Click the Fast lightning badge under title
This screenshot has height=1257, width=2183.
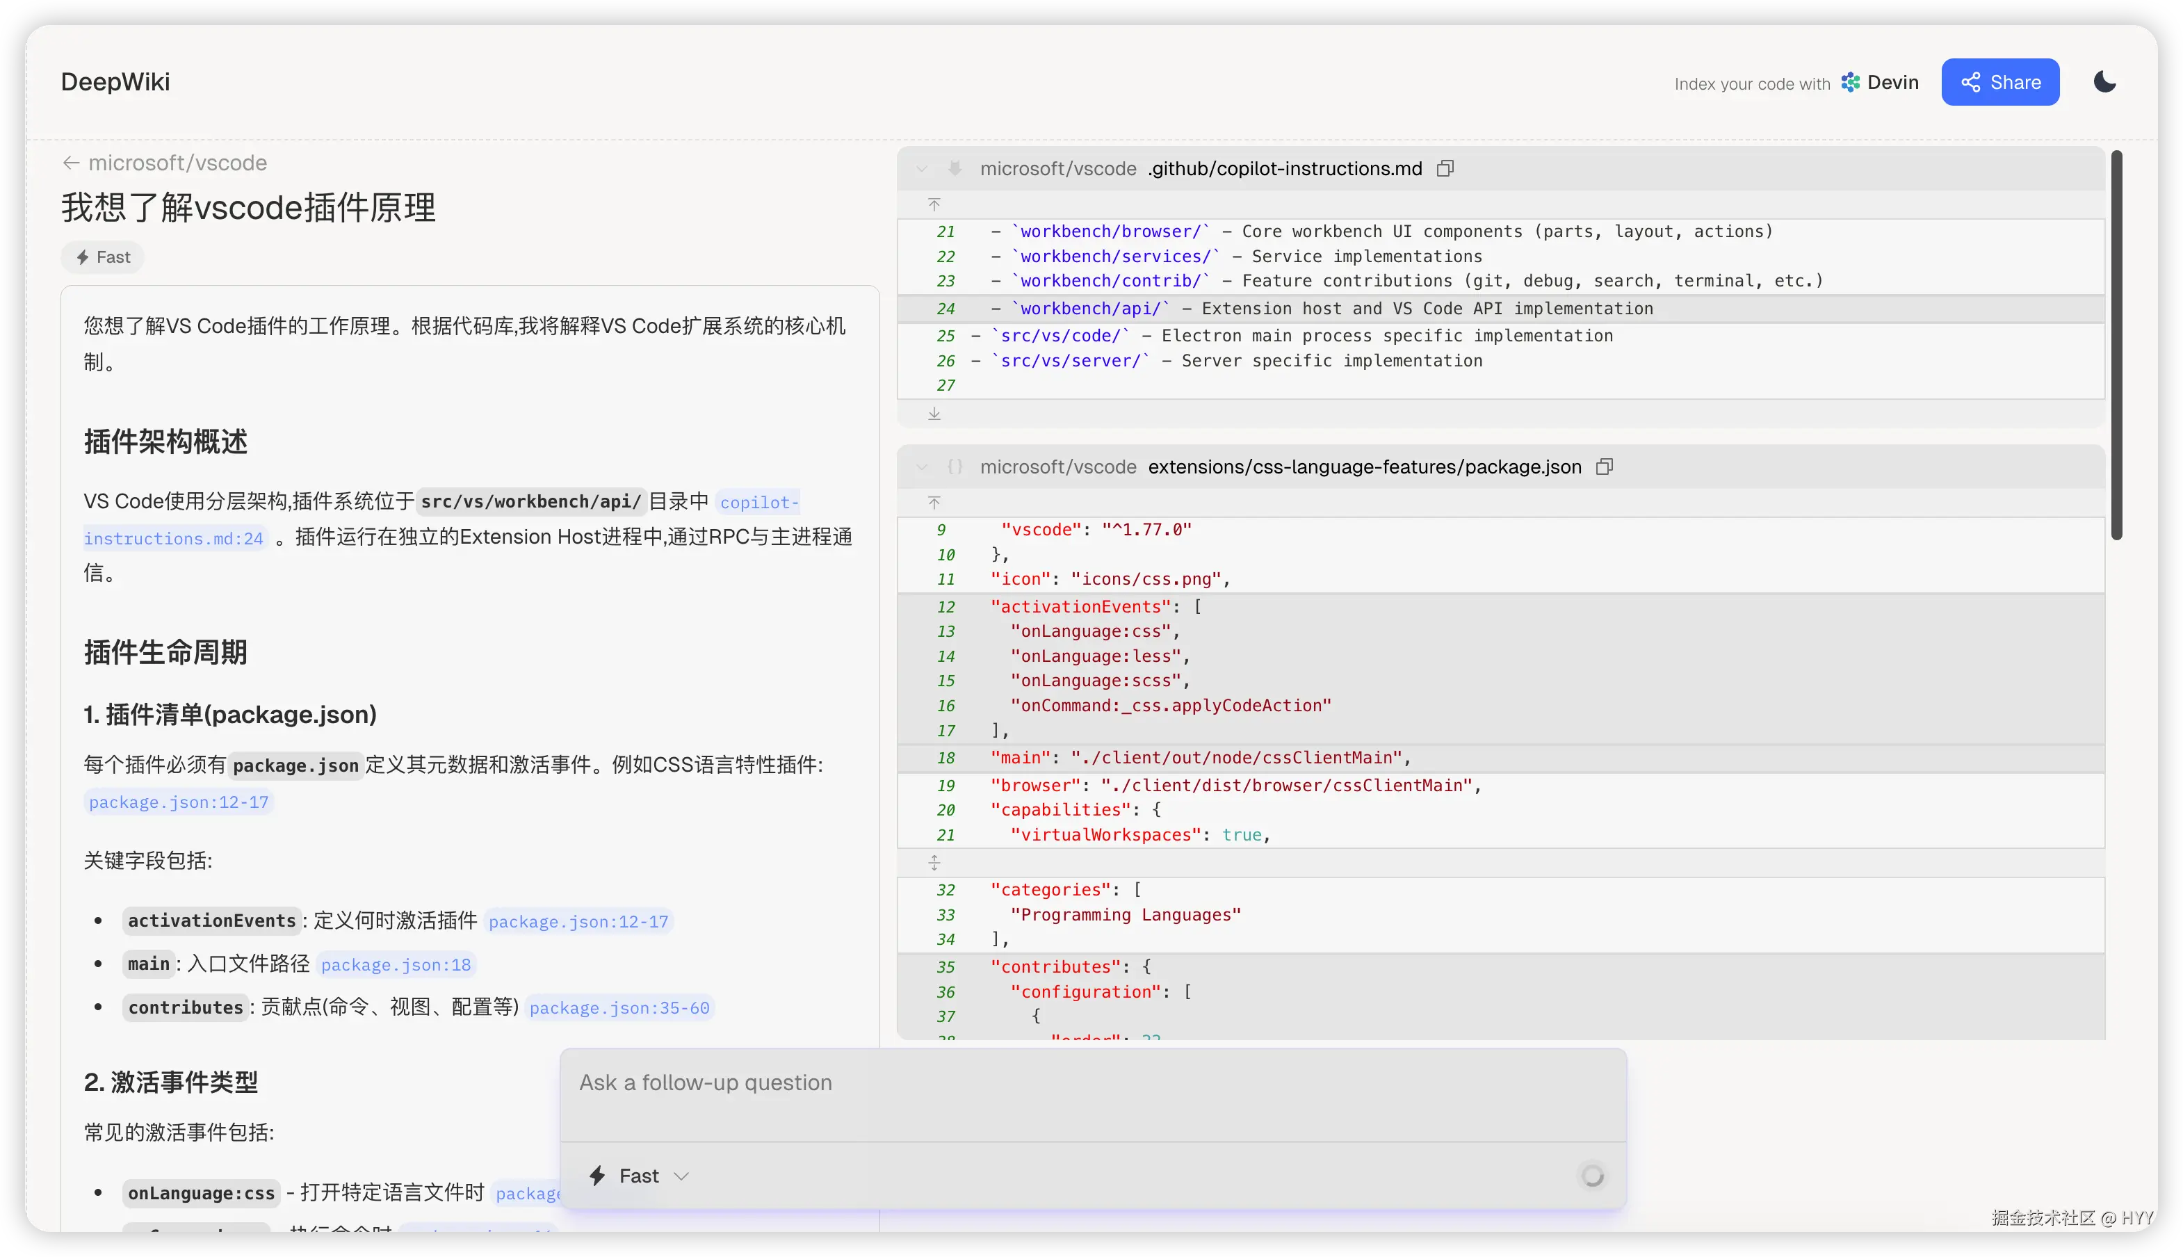click(103, 257)
